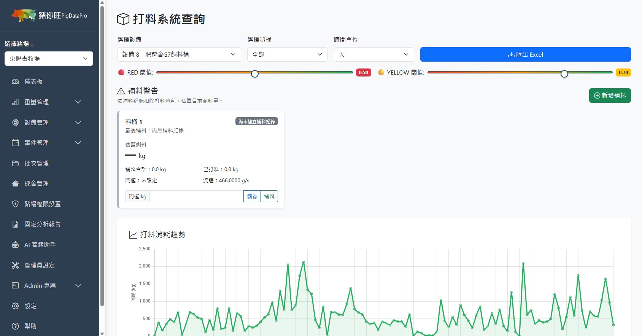Image resolution: width=642 pixels, height=336 pixels.
Task: Click the 門檻 kg input field
Action: tap(196, 196)
